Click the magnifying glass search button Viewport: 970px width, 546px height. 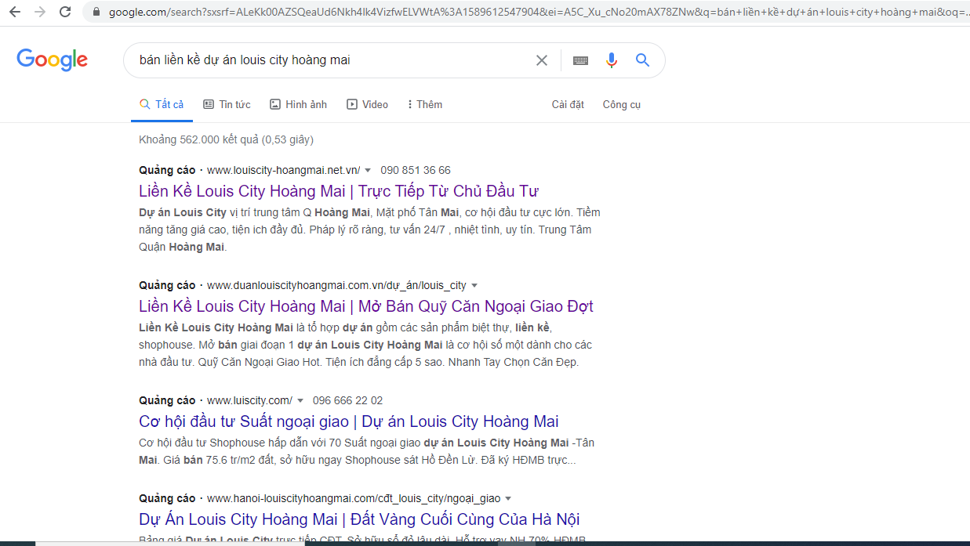(x=643, y=60)
